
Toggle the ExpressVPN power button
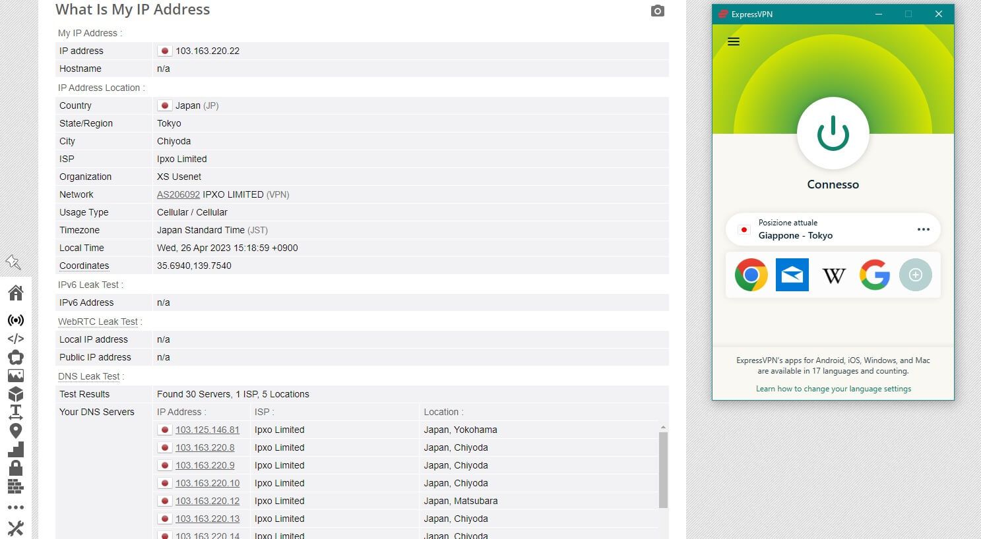tap(833, 133)
